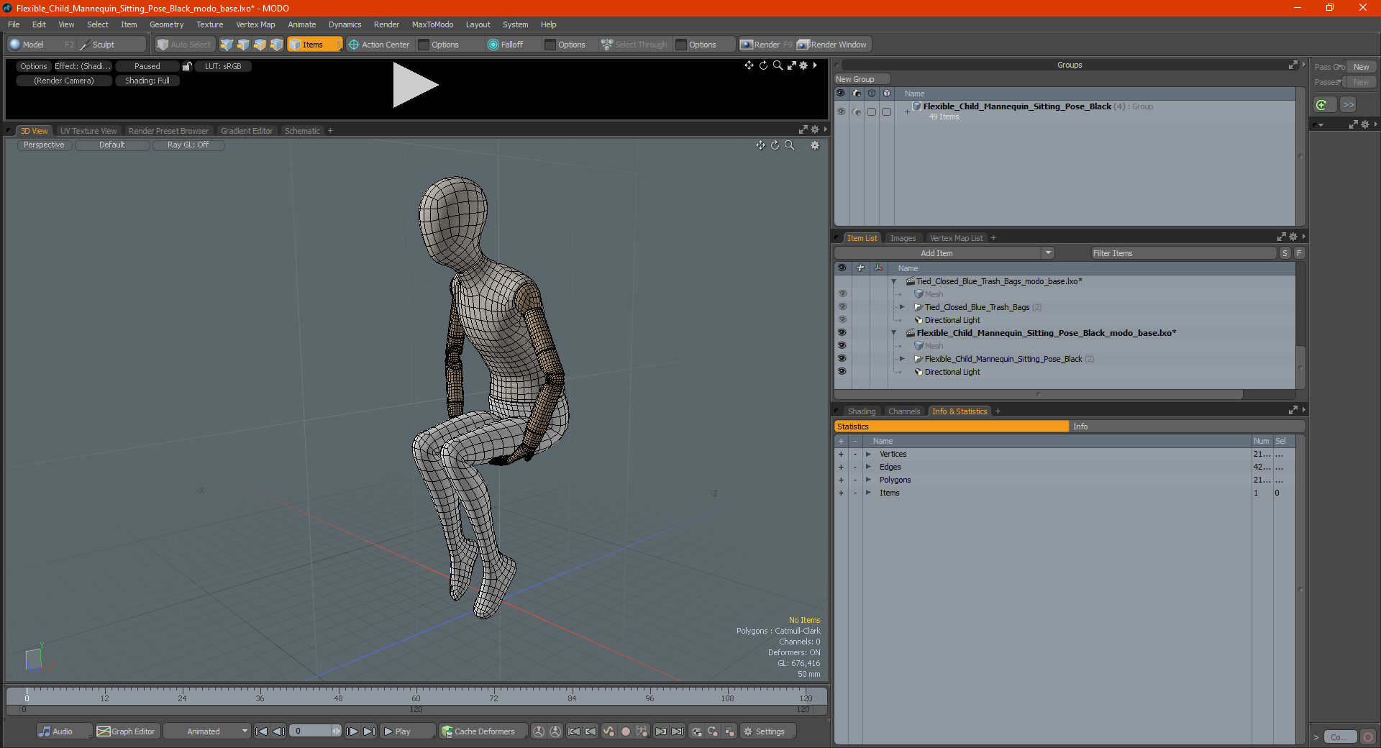Click the record keyframe circle button
Screen dimensions: 1381x748
point(626,731)
